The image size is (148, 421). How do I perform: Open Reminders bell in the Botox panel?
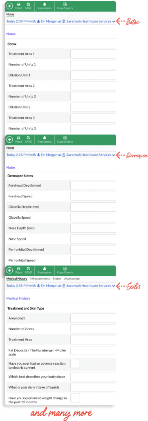(45, 6)
